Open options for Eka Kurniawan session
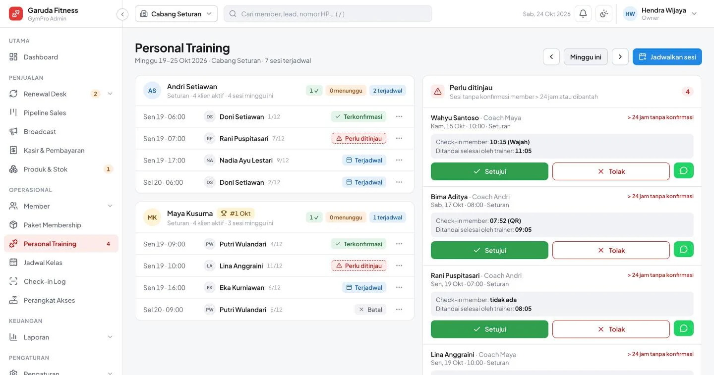This screenshot has width=714, height=375. pyautogui.click(x=399, y=287)
